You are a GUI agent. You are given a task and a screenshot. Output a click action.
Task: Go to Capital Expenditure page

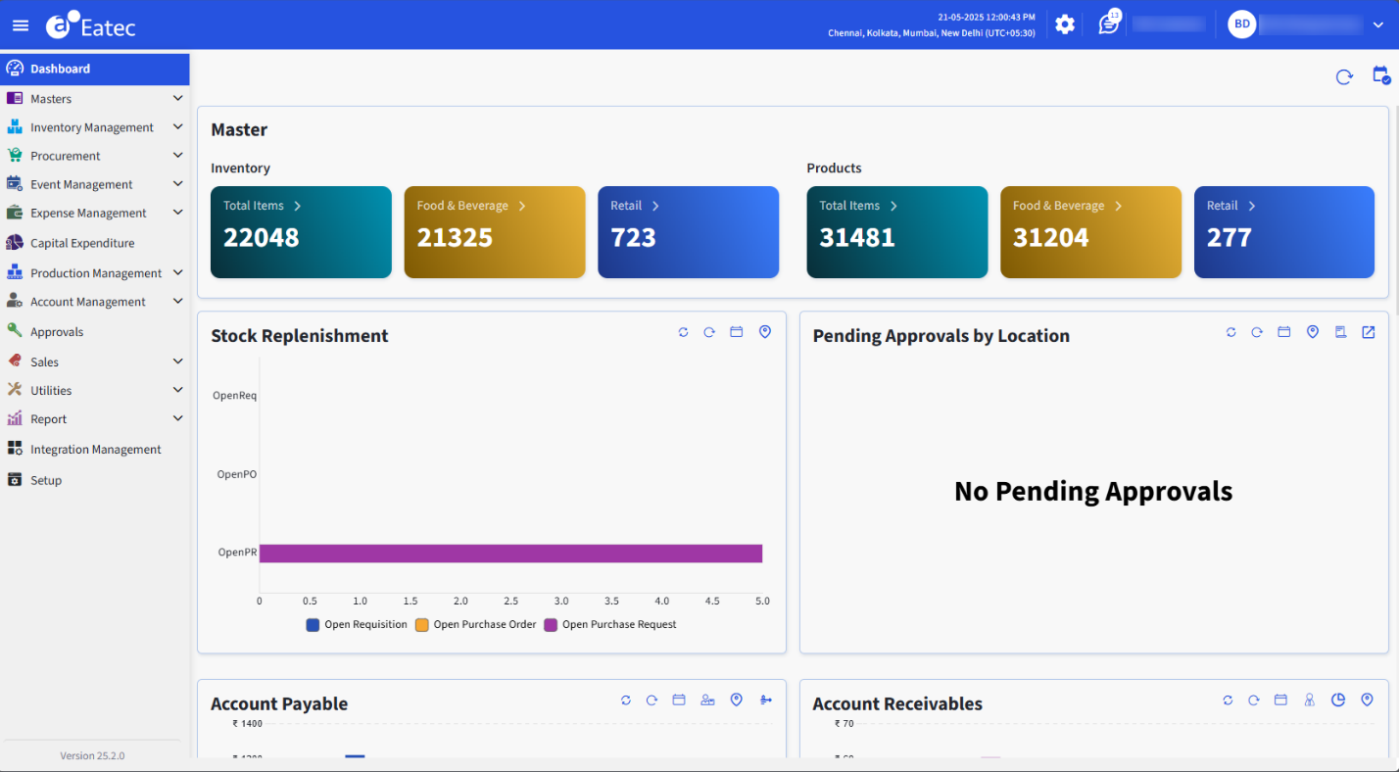82,243
